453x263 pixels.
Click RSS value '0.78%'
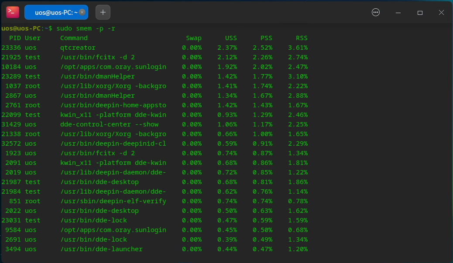point(298,201)
